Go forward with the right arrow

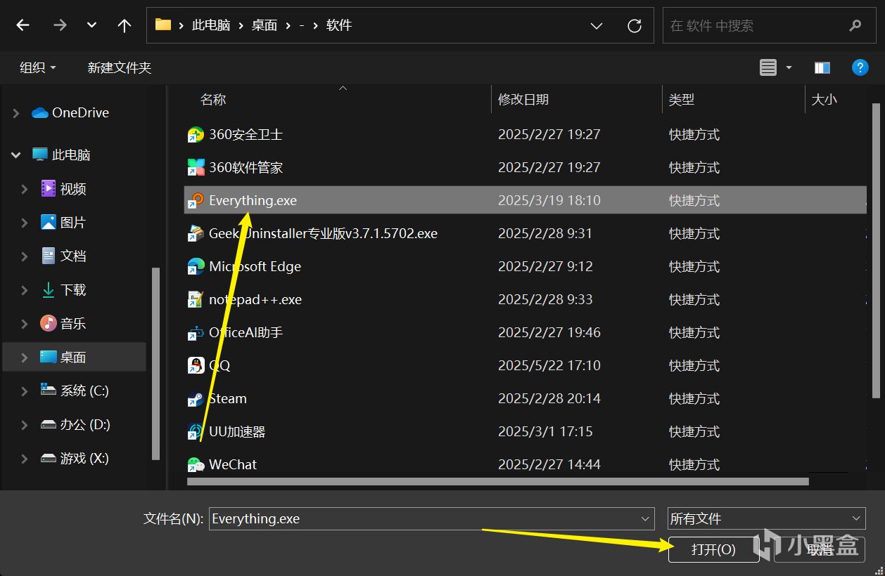pyautogui.click(x=60, y=25)
